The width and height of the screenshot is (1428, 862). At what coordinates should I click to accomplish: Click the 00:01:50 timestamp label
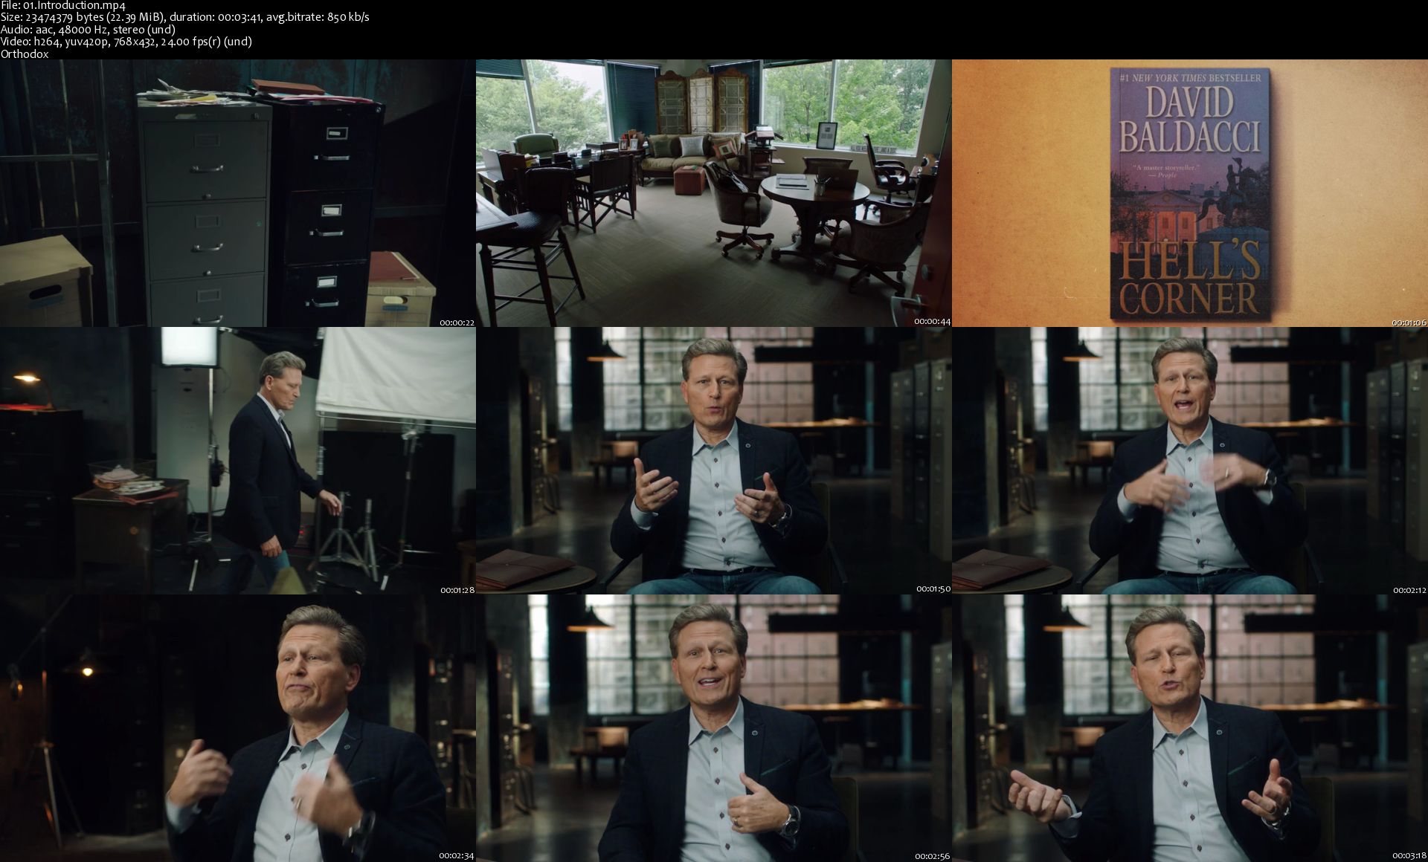(x=933, y=589)
